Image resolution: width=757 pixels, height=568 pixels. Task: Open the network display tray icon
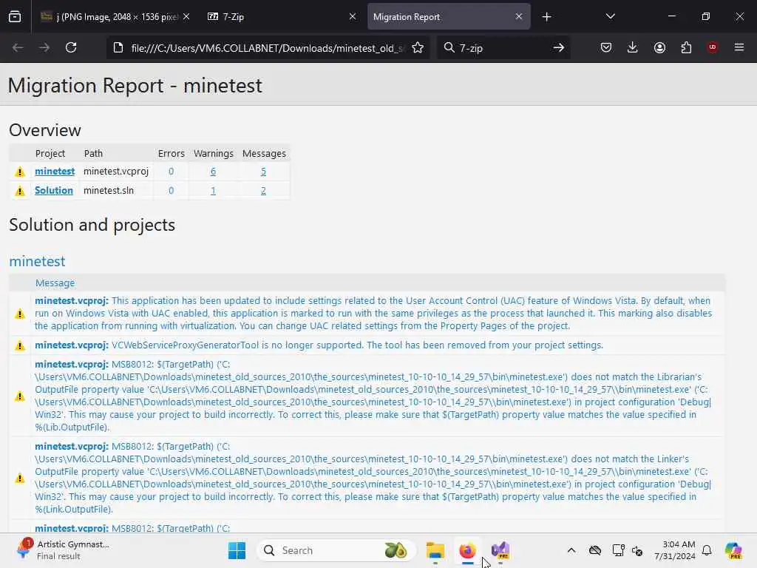pos(617,550)
